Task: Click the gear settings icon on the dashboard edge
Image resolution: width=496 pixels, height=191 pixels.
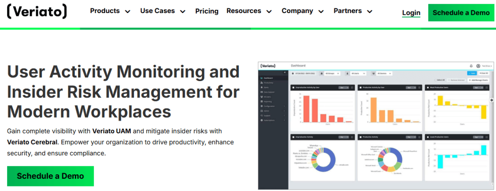Action: [491, 100]
